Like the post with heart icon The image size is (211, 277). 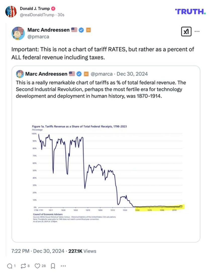tap(37, 266)
